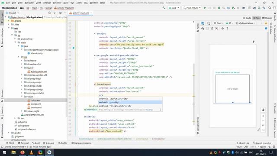Open the Build menu
The height and width of the screenshot is (156, 277).
pyautogui.click(x=66, y=3)
